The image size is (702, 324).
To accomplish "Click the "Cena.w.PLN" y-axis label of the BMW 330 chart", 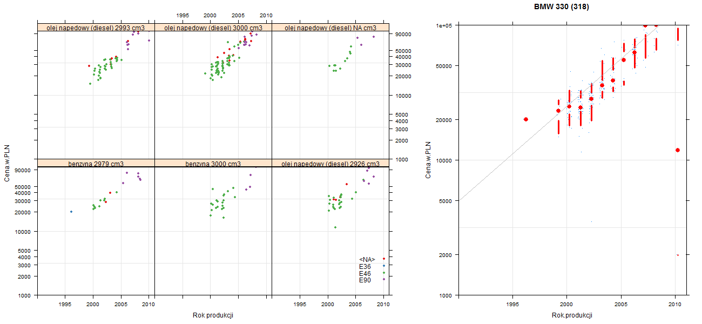I will point(428,160).
